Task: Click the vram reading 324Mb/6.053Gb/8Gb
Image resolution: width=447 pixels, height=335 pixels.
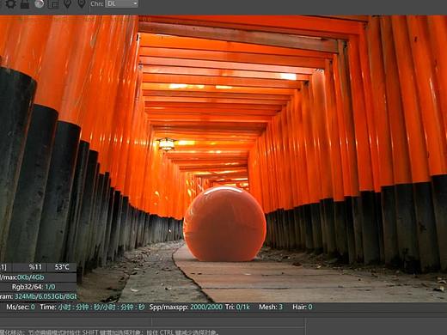Action: coord(46,296)
